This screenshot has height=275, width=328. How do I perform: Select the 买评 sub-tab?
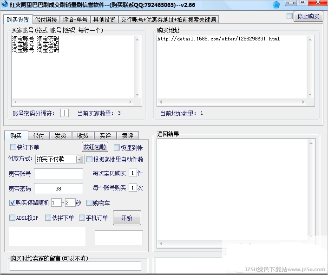point(105,136)
